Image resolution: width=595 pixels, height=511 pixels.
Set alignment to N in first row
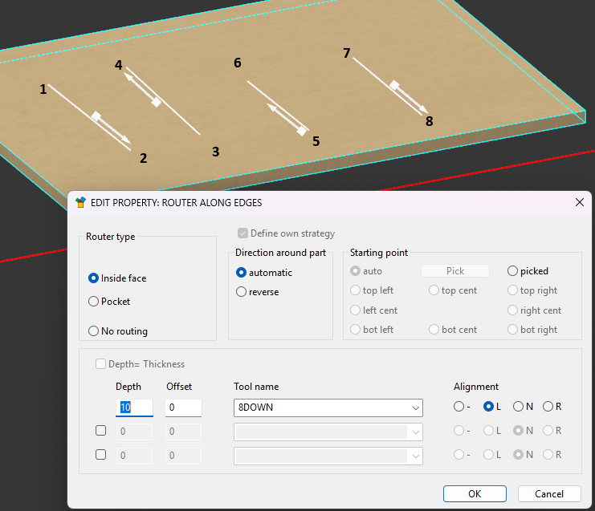518,407
